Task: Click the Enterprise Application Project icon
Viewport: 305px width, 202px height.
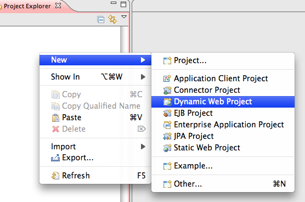Action: (x=167, y=125)
